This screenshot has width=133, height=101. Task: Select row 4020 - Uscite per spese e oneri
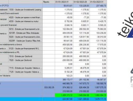pos(26,17)
